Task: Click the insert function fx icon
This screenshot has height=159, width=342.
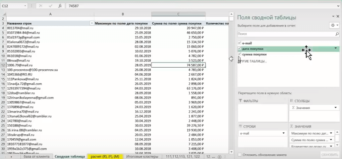Action: pyautogui.click(x=60, y=6)
